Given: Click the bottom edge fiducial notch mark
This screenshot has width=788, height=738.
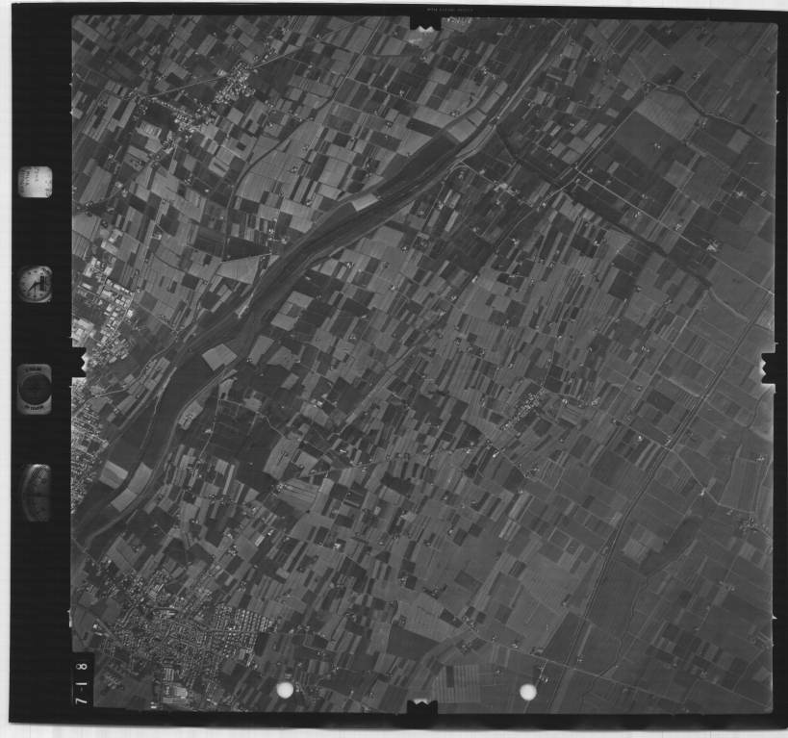Looking at the screenshot, I should [421, 707].
